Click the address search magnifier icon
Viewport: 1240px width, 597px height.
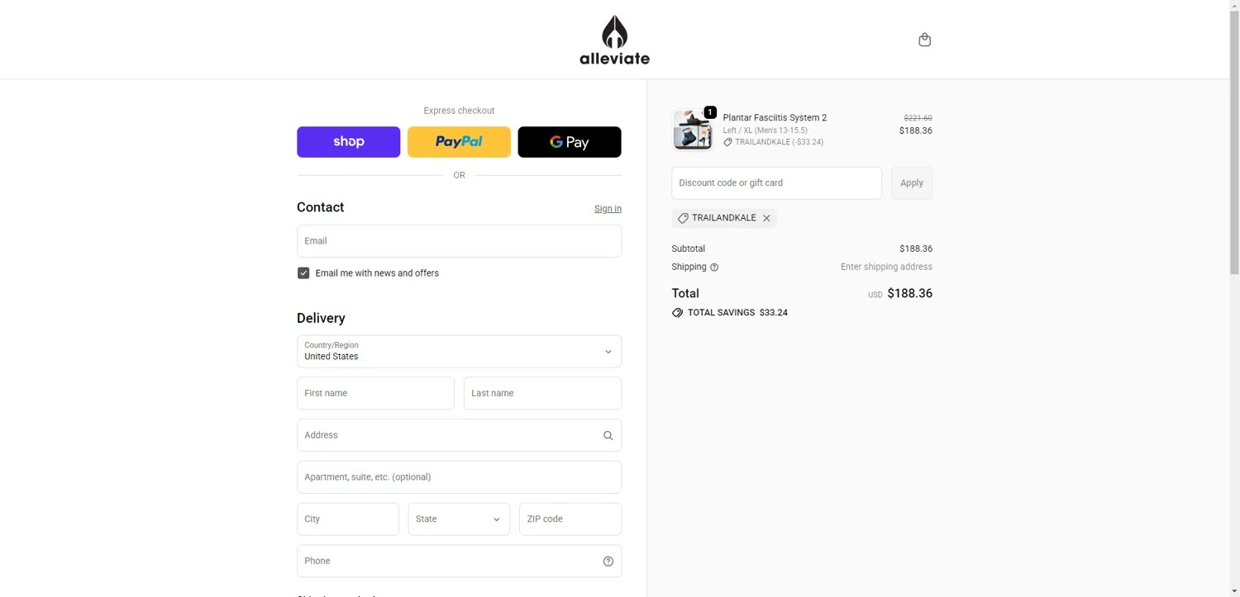pos(608,435)
